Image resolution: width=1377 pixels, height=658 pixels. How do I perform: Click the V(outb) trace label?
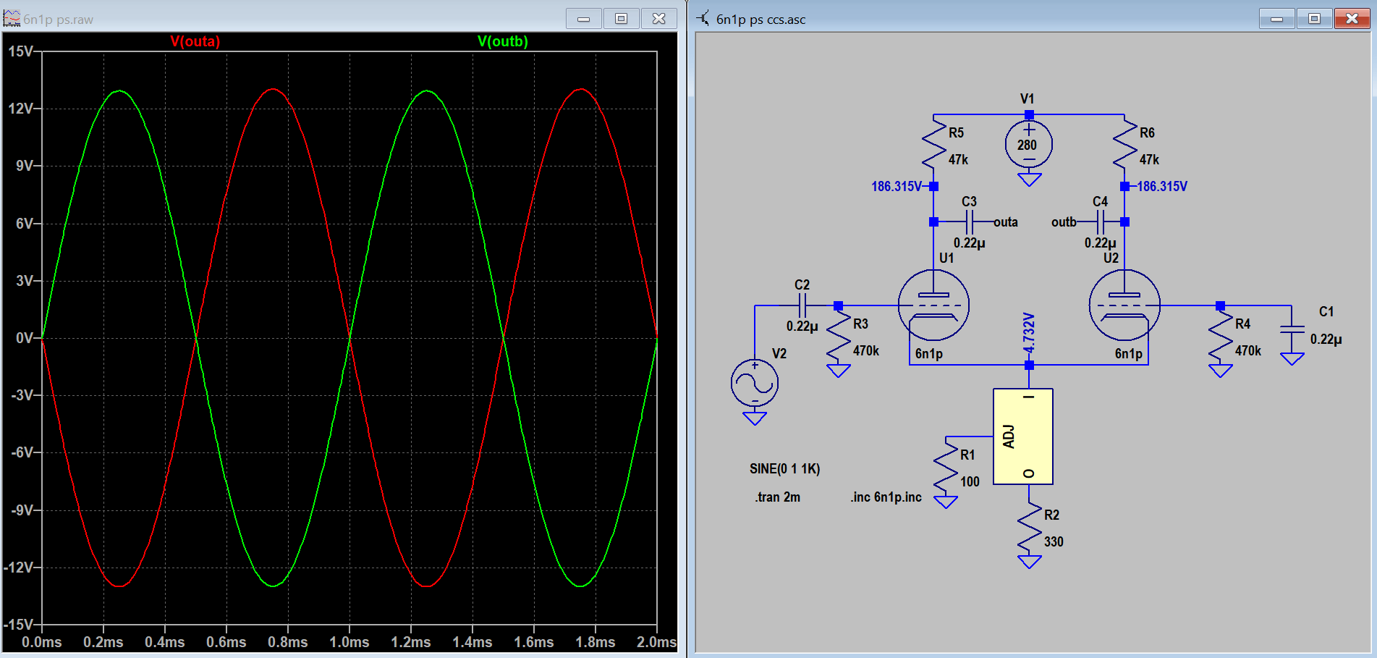coord(503,41)
